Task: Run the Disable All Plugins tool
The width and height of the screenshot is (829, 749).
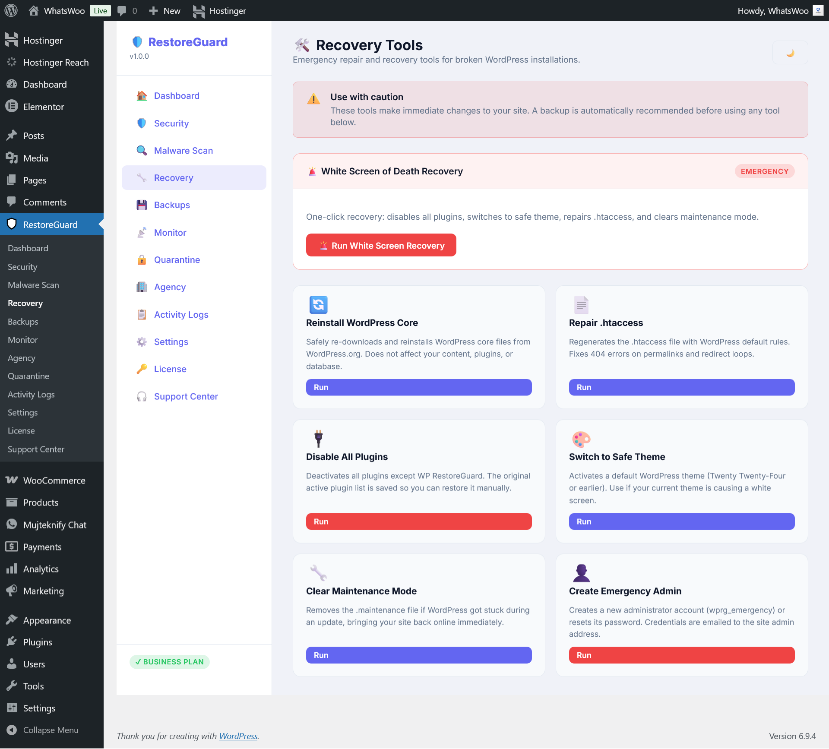Action: pyautogui.click(x=419, y=522)
